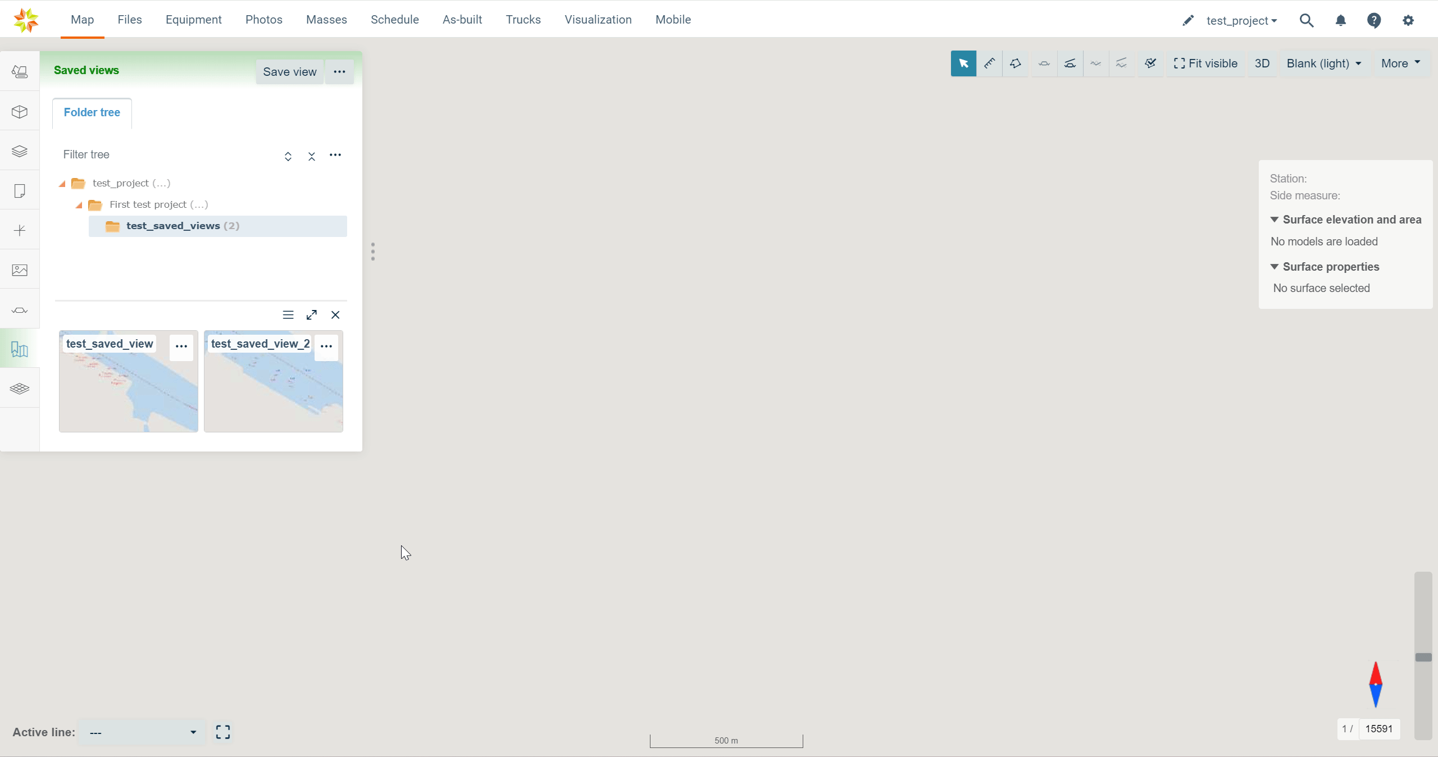The width and height of the screenshot is (1438, 757).
Task: Click the notifications bell icon
Action: point(1340,21)
